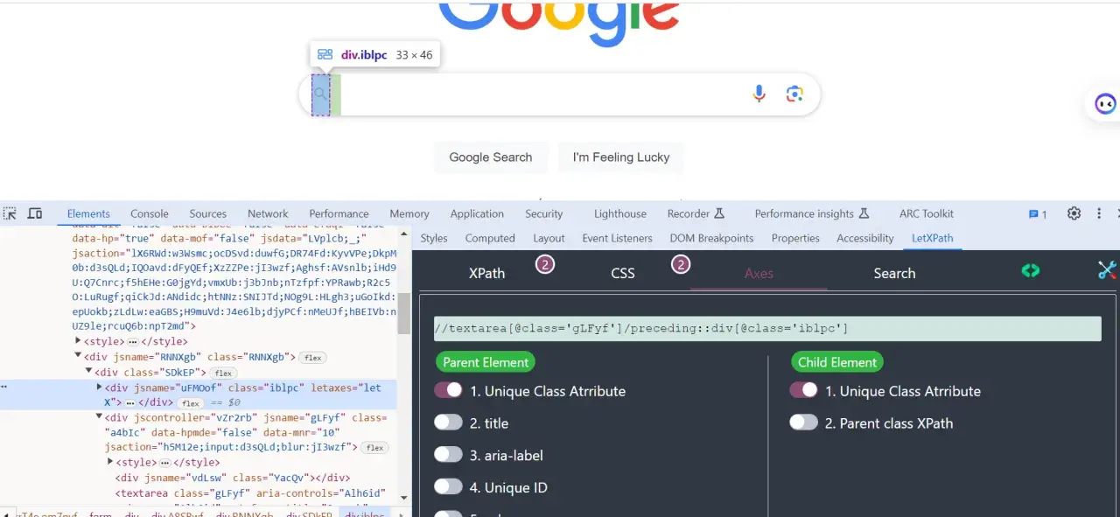Open the row actions dots left of the iblpc row
This screenshot has width=1120, height=517.
pyautogui.click(x=4, y=387)
